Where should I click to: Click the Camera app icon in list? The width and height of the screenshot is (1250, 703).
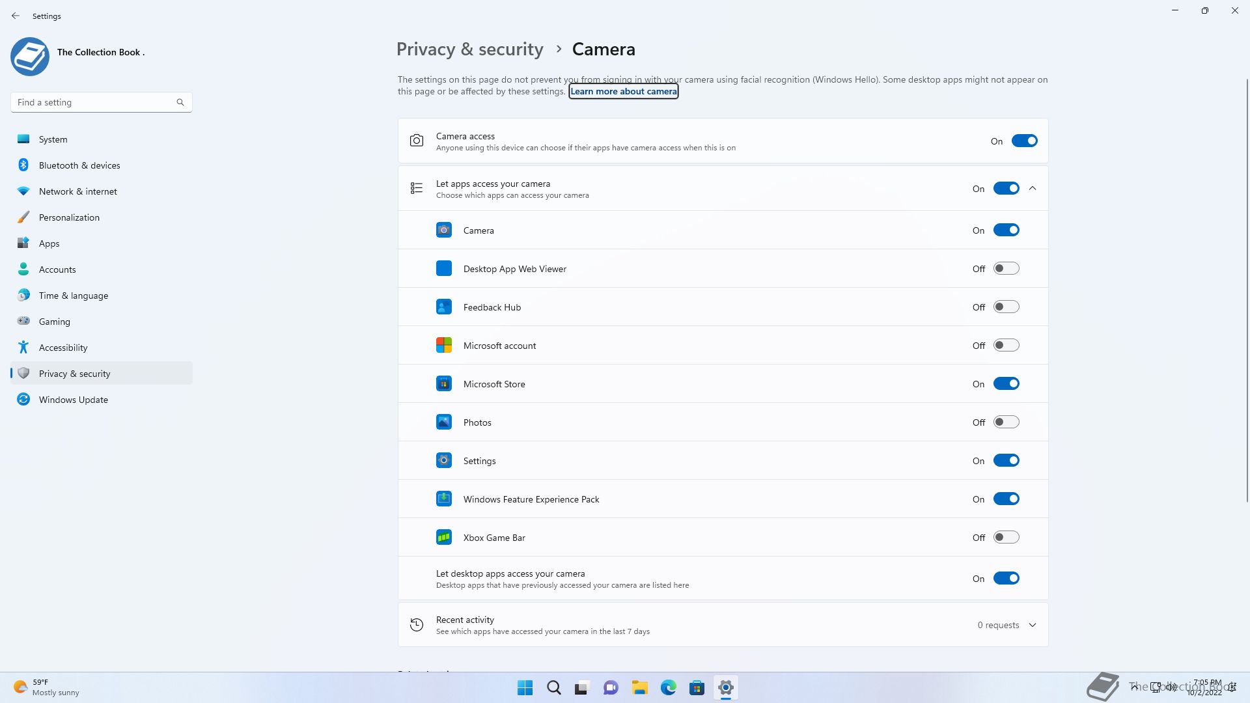(x=444, y=230)
